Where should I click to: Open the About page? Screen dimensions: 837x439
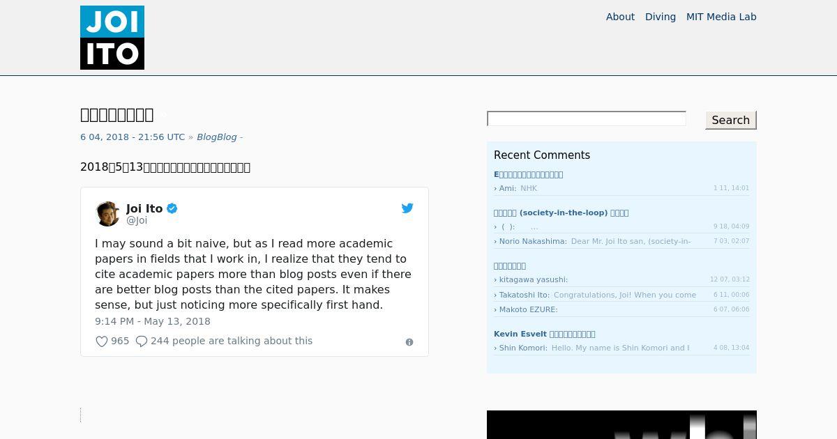(620, 17)
